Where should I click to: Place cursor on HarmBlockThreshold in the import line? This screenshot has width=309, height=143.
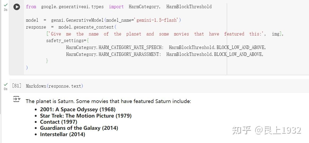(189, 7)
